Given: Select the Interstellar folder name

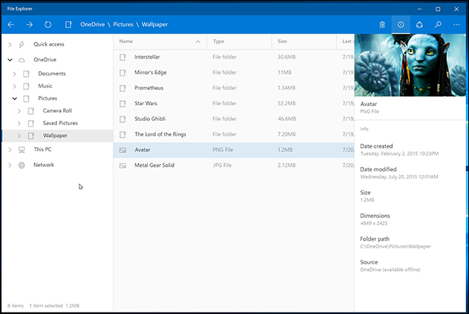Looking at the screenshot, I should [x=147, y=57].
